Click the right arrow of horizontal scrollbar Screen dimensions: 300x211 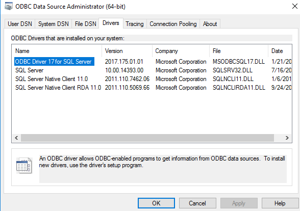click(287, 138)
